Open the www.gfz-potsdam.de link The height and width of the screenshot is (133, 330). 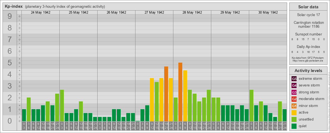click(308, 60)
